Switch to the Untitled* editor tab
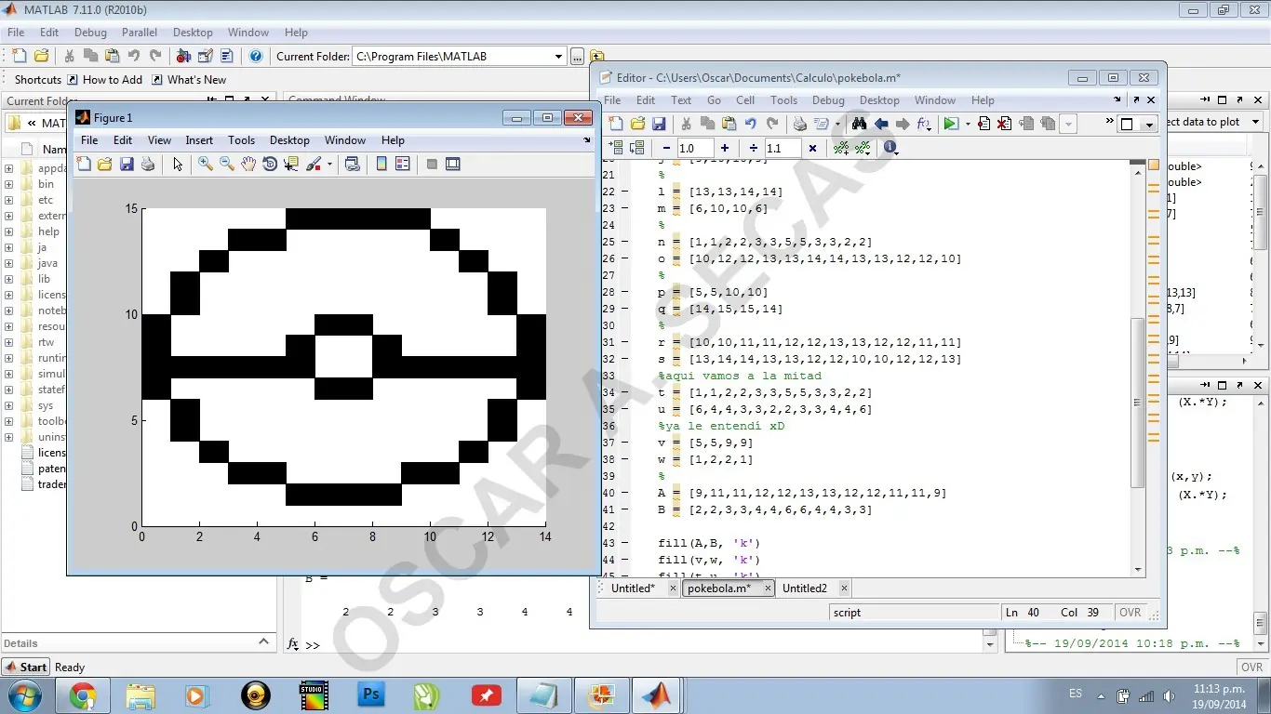This screenshot has width=1271, height=714. click(634, 588)
